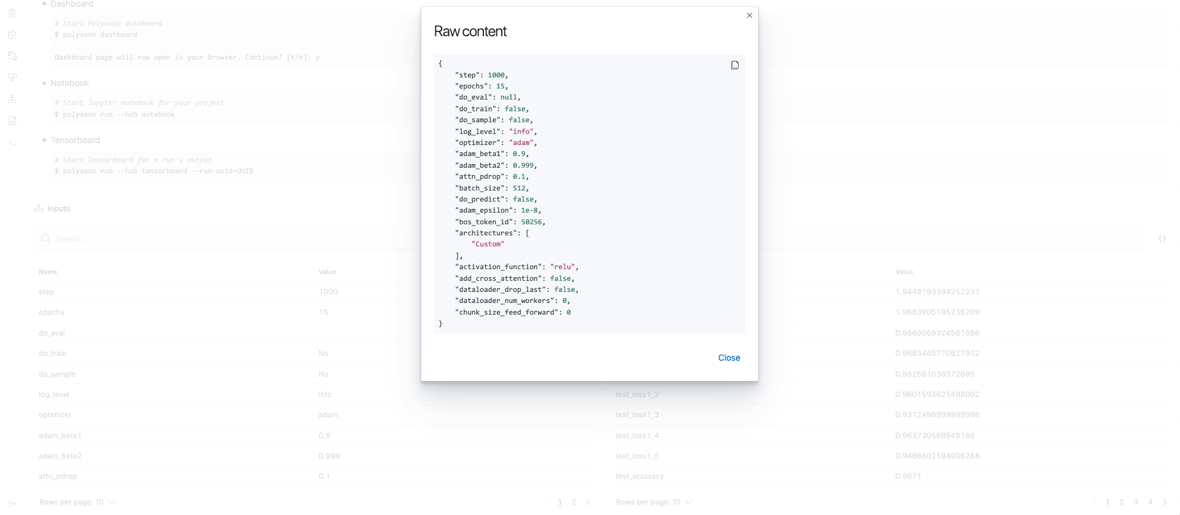Go to next page of outputs table
Image resolution: width=1180 pixels, height=515 pixels.
(x=1164, y=502)
